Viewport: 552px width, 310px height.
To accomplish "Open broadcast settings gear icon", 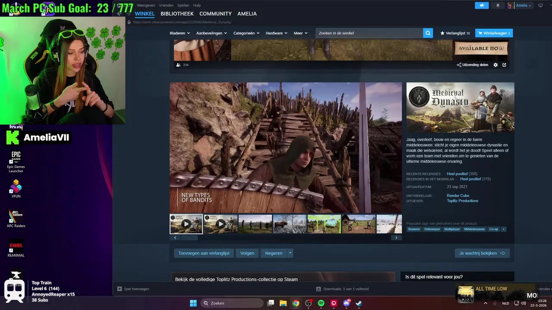I will tap(496, 65).
